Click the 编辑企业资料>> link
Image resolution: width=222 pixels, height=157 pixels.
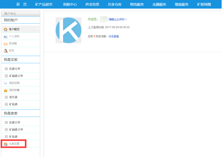pos(118,19)
